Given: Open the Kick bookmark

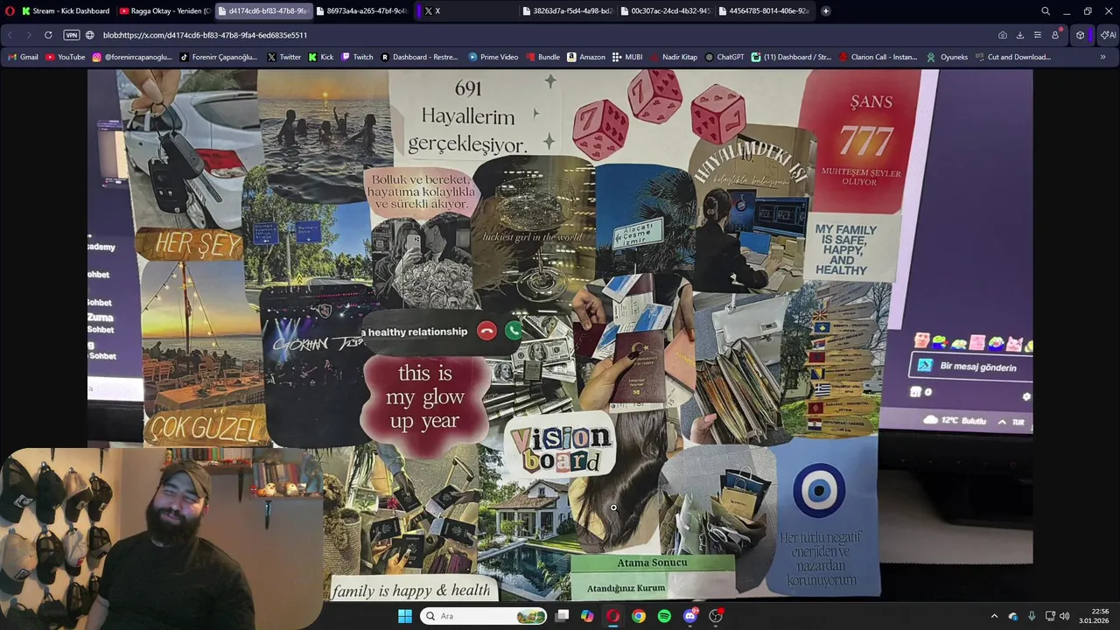Looking at the screenshot, I should coord(321,57).
